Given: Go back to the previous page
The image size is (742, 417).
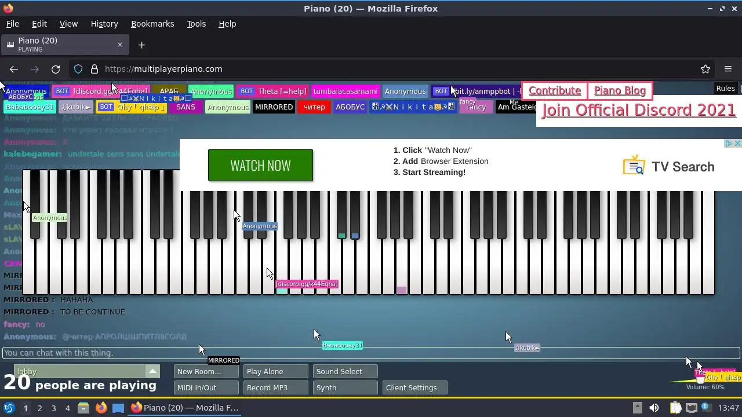Looking at the screenshot, I should 14,69.
